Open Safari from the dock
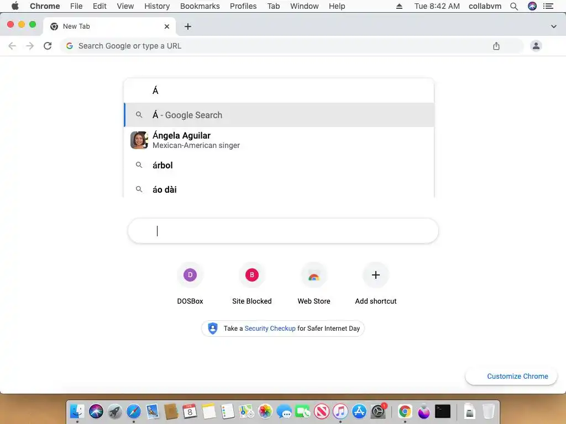Screen dimensions: 566x424 click(134, 411)
